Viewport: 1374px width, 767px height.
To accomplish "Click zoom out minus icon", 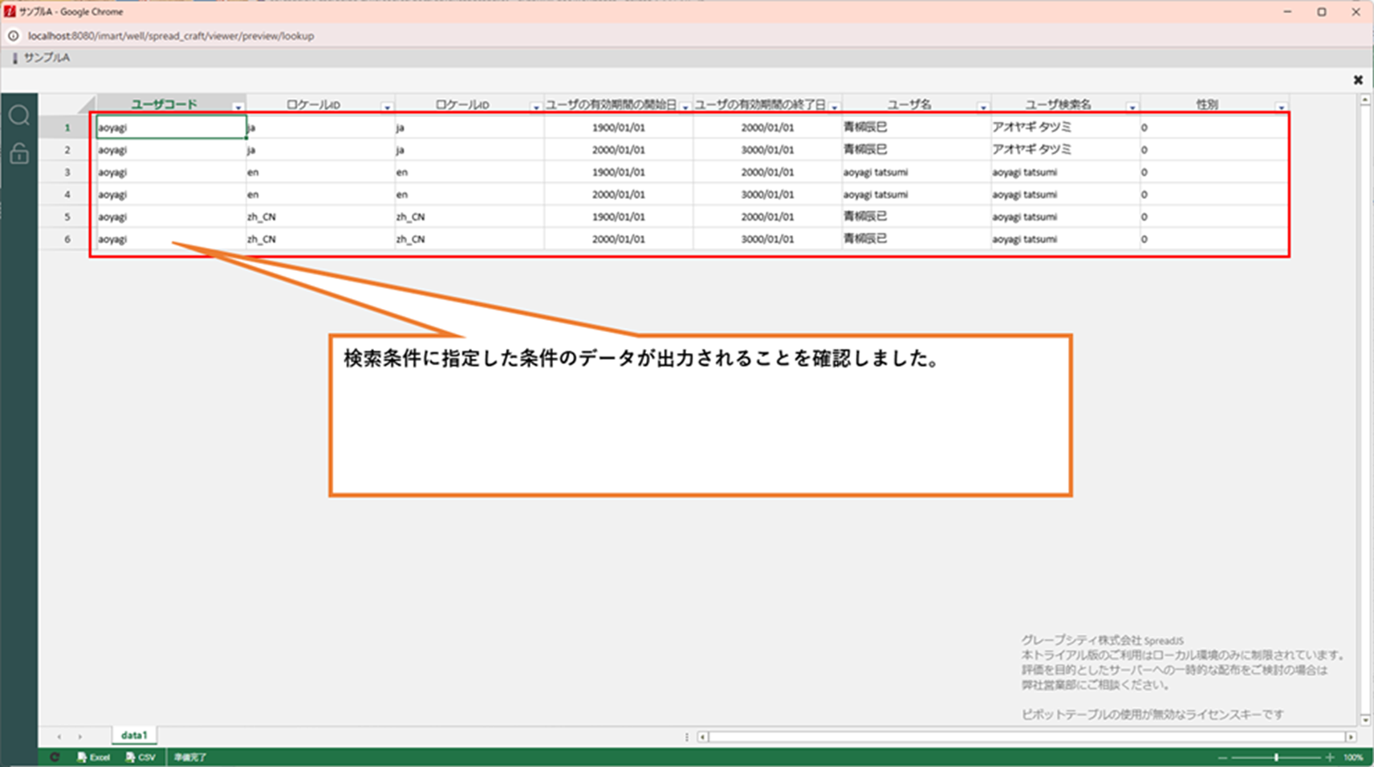I will point(1222,757).
